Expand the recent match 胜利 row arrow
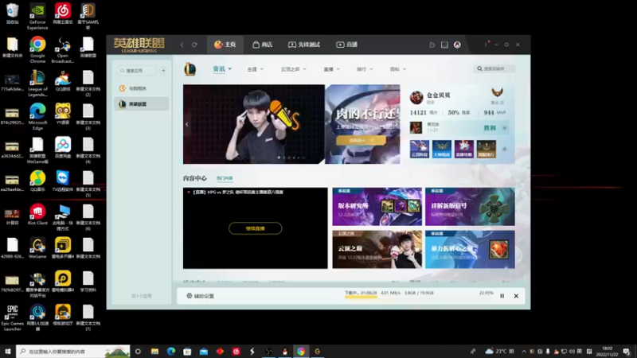The image size is (637, 358). (504, 128)
